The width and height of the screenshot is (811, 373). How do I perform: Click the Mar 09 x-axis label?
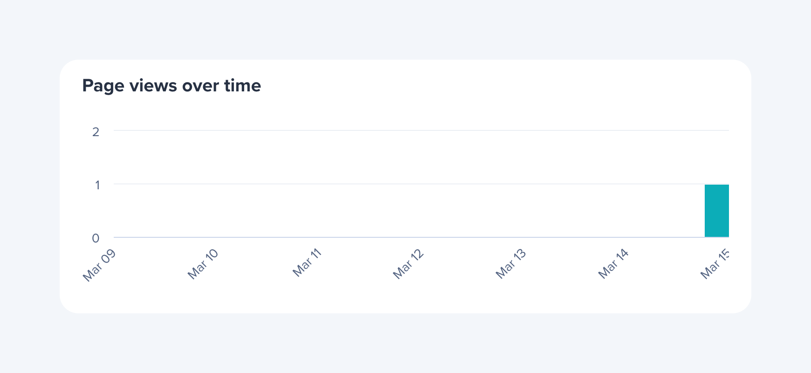pos(99,265)
